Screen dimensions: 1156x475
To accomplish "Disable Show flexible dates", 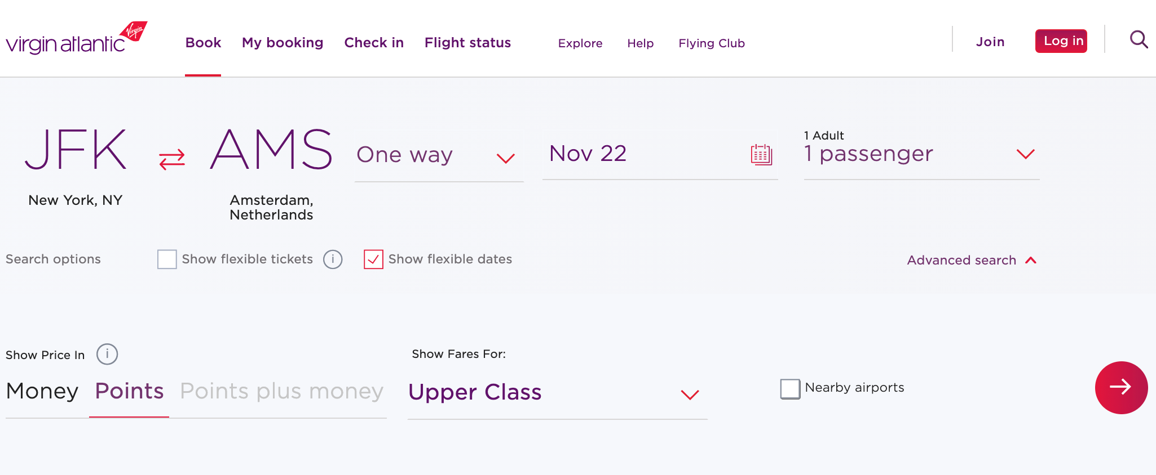I will point(374,259).
